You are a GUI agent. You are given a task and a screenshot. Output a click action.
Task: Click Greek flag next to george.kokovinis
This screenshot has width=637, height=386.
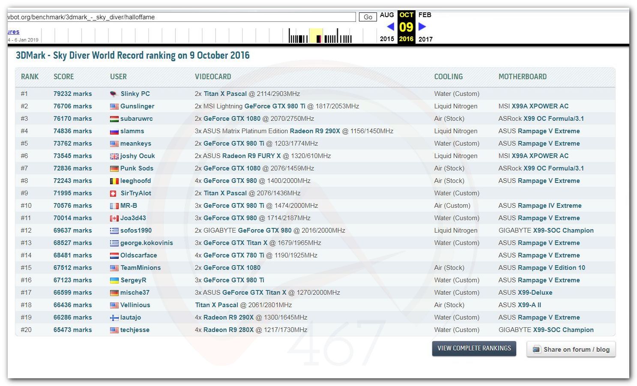point(114,243)
